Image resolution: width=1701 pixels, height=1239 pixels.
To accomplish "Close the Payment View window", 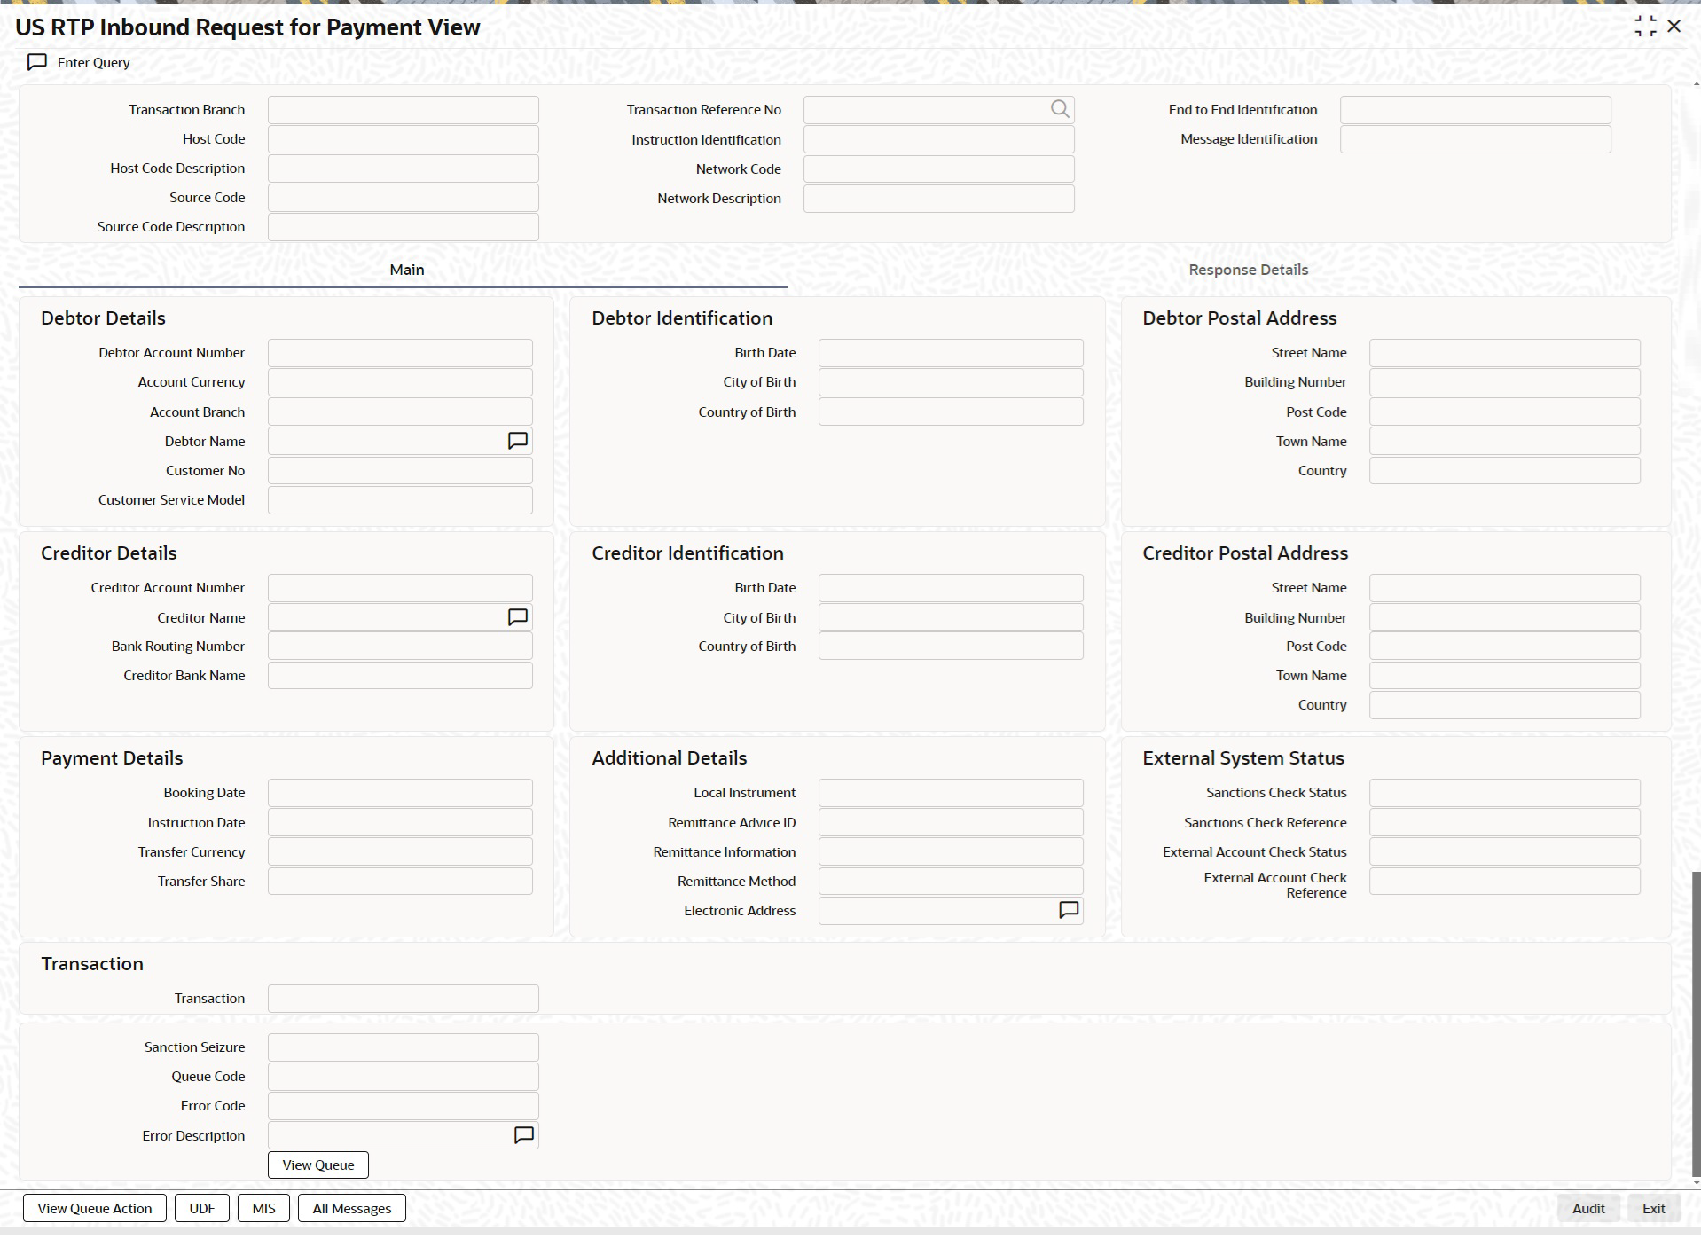I will (x=1674, y=27).
